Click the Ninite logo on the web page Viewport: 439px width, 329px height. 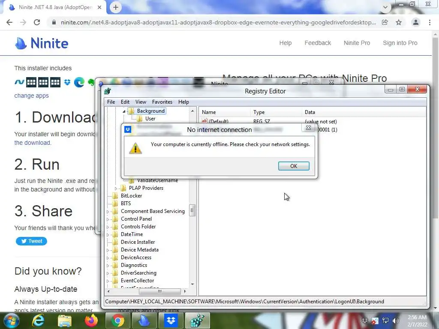42,43
